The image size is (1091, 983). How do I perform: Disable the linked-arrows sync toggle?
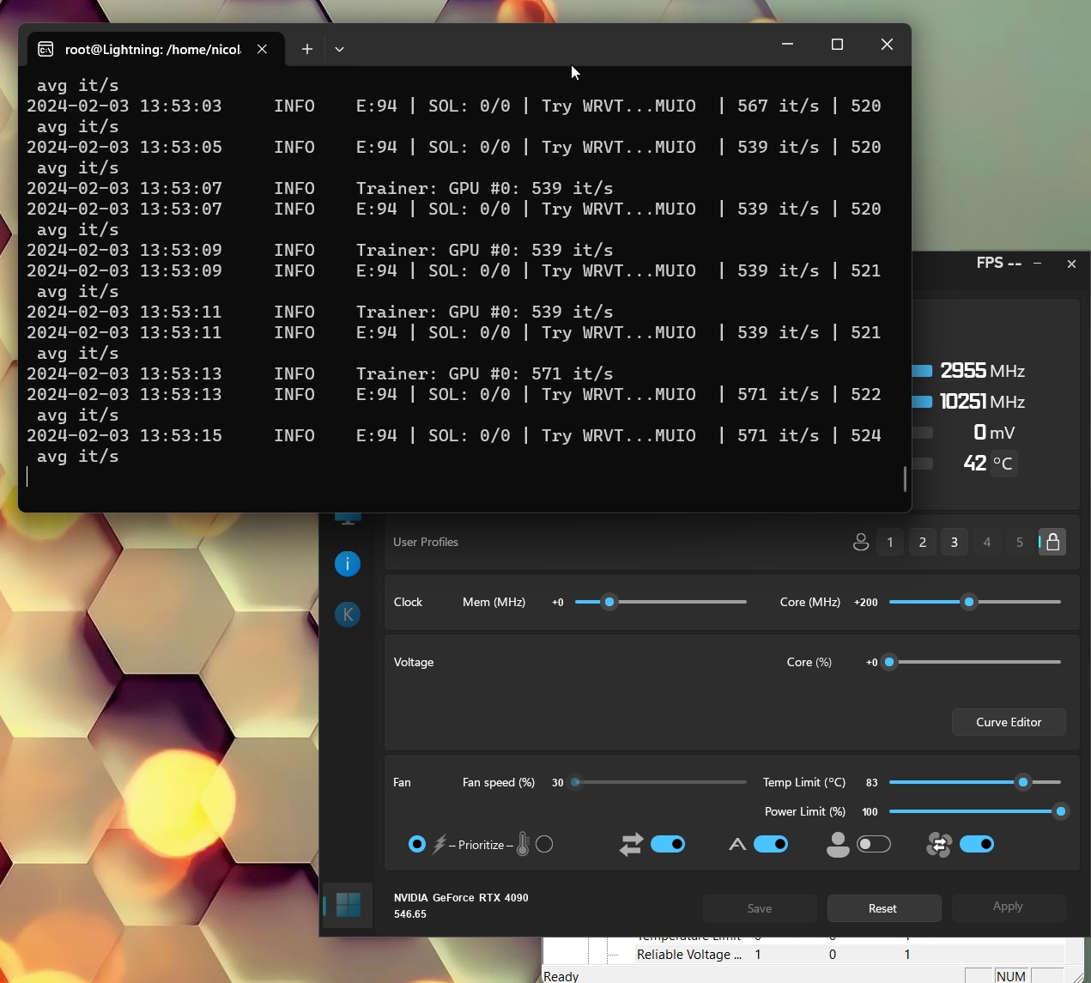[x=668, y=845]
